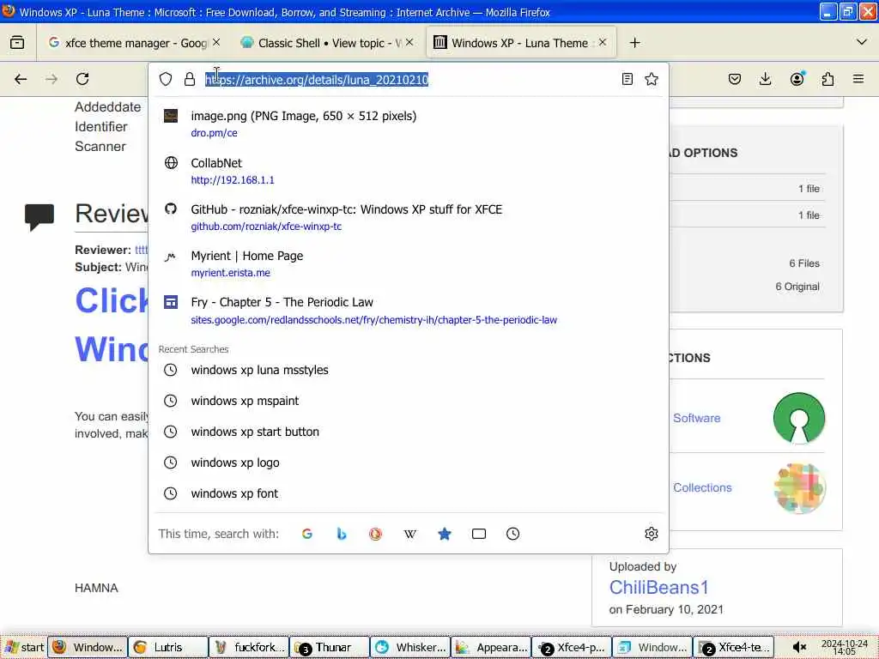
Task: Click the taskbar clock 2024-10-24
Action: 845,648
